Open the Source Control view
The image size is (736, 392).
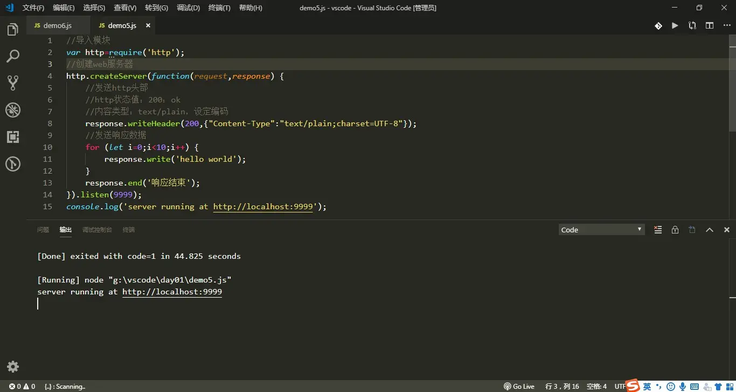click(x=13, y=82)
